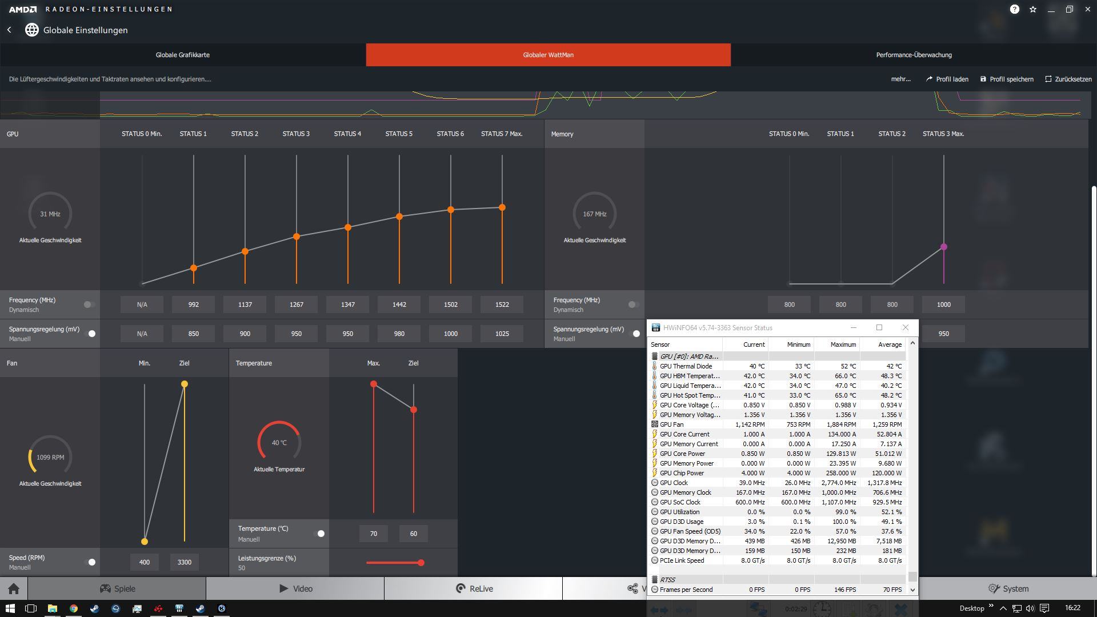Toggle GPU Frequency dynamic switch

coord(89,305)
